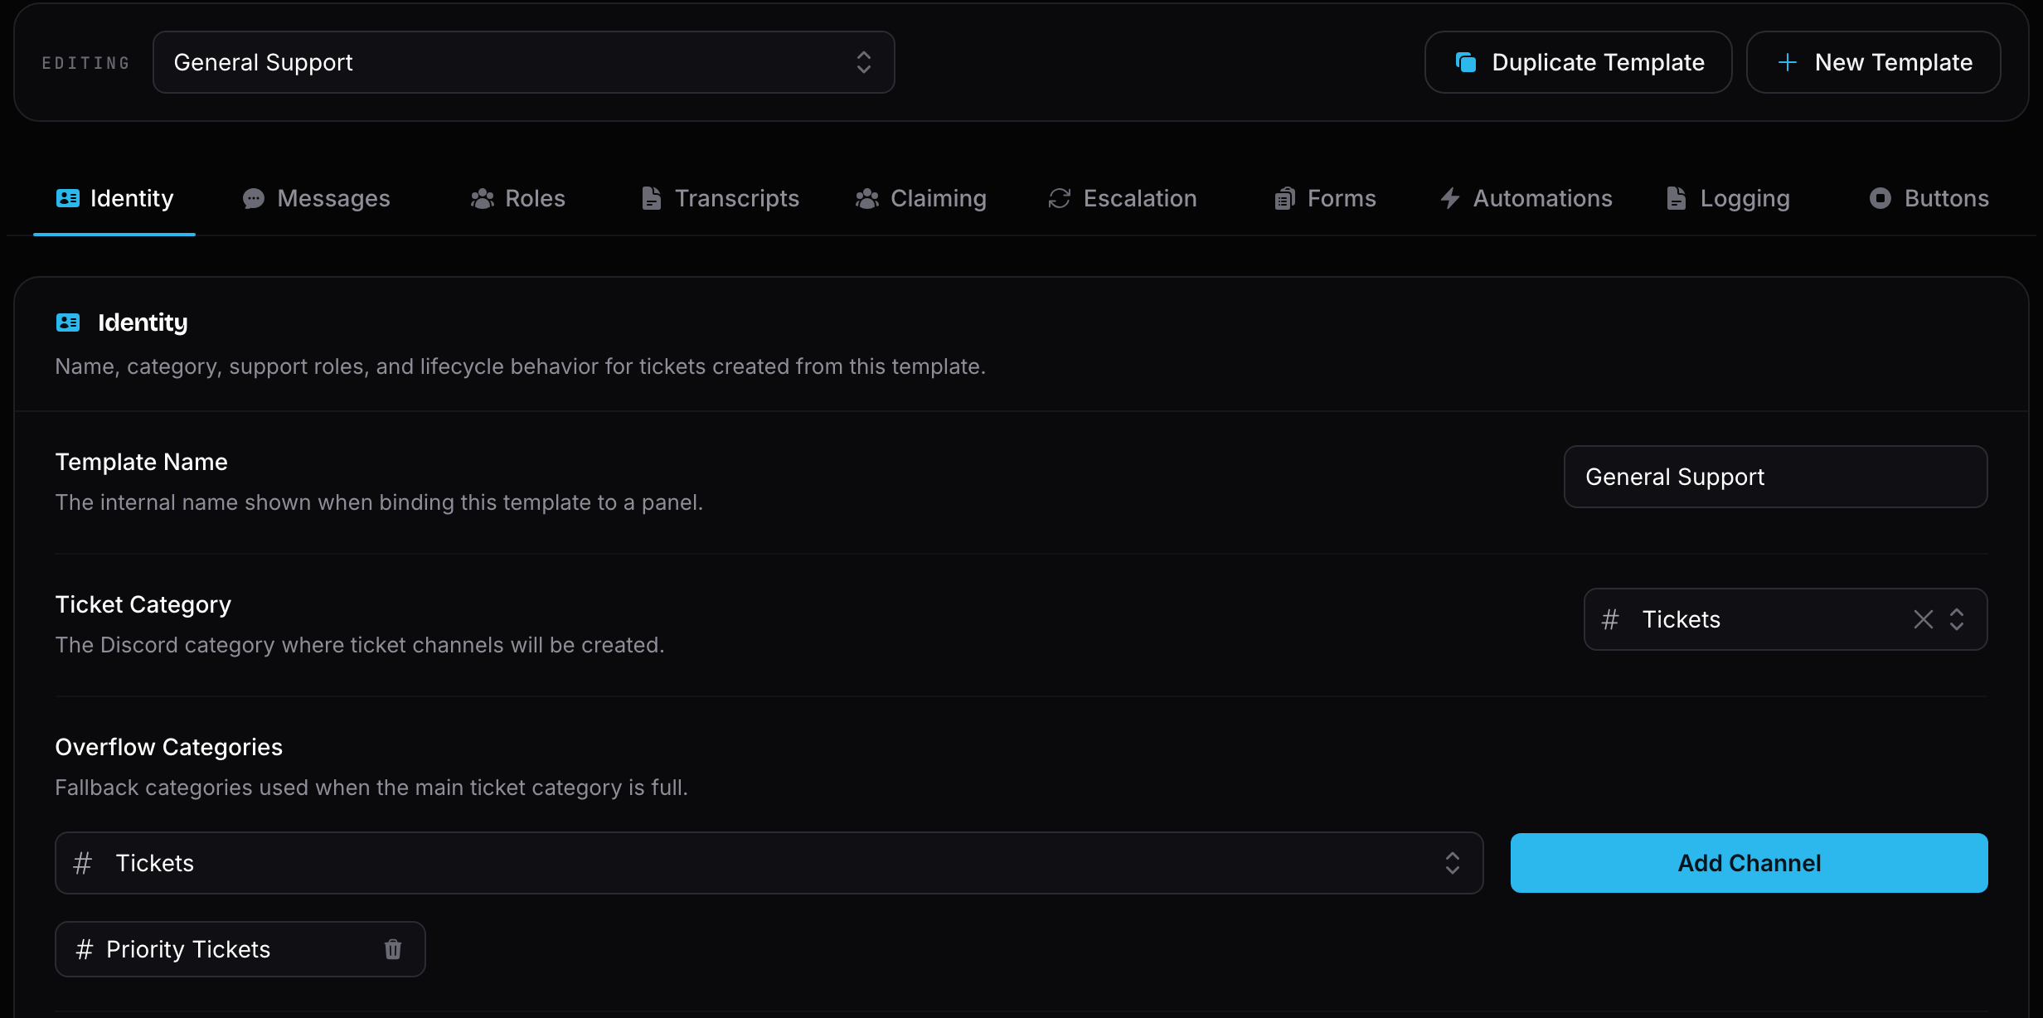Viewport: 2043px width, 1018px height.
Task: Focus the Template Name input field
Action: [1776, 477]
